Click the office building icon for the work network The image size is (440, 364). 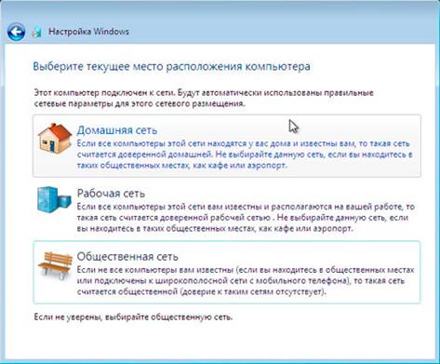click(54, 200)
